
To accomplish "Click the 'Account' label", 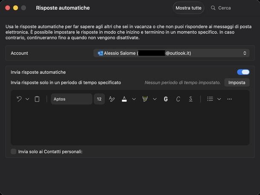I will tap(19, 53).
